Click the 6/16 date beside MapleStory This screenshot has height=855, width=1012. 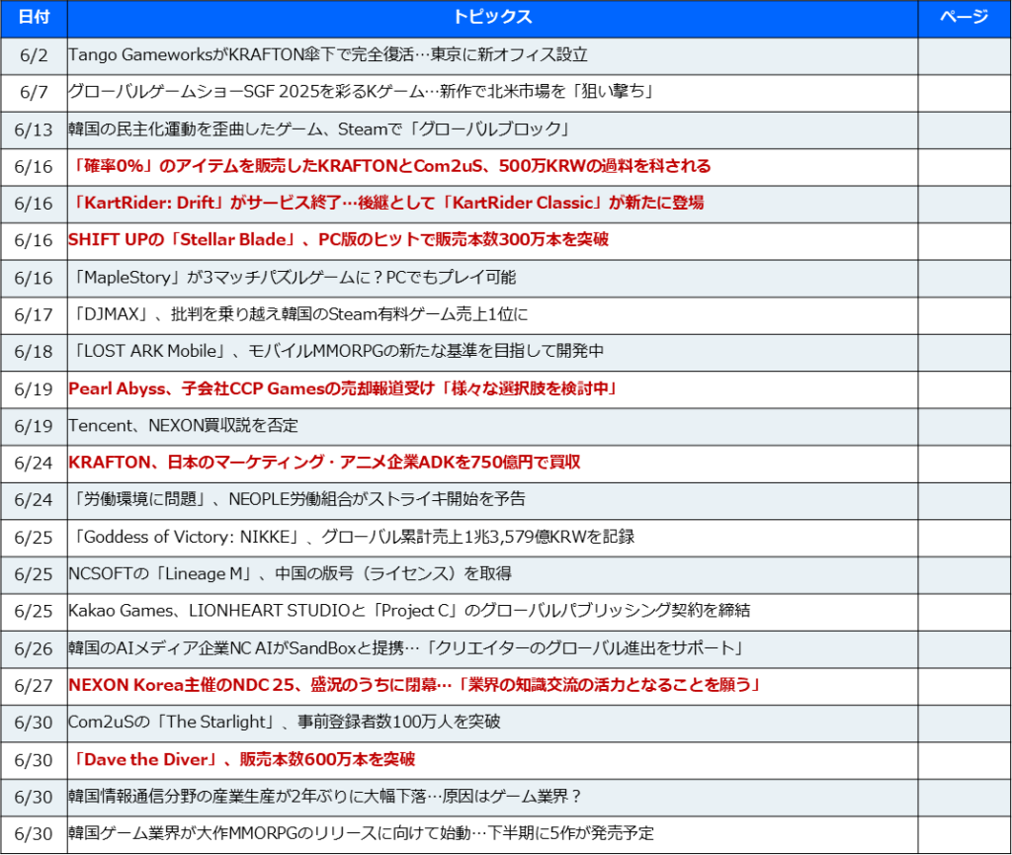click(34, 278)
